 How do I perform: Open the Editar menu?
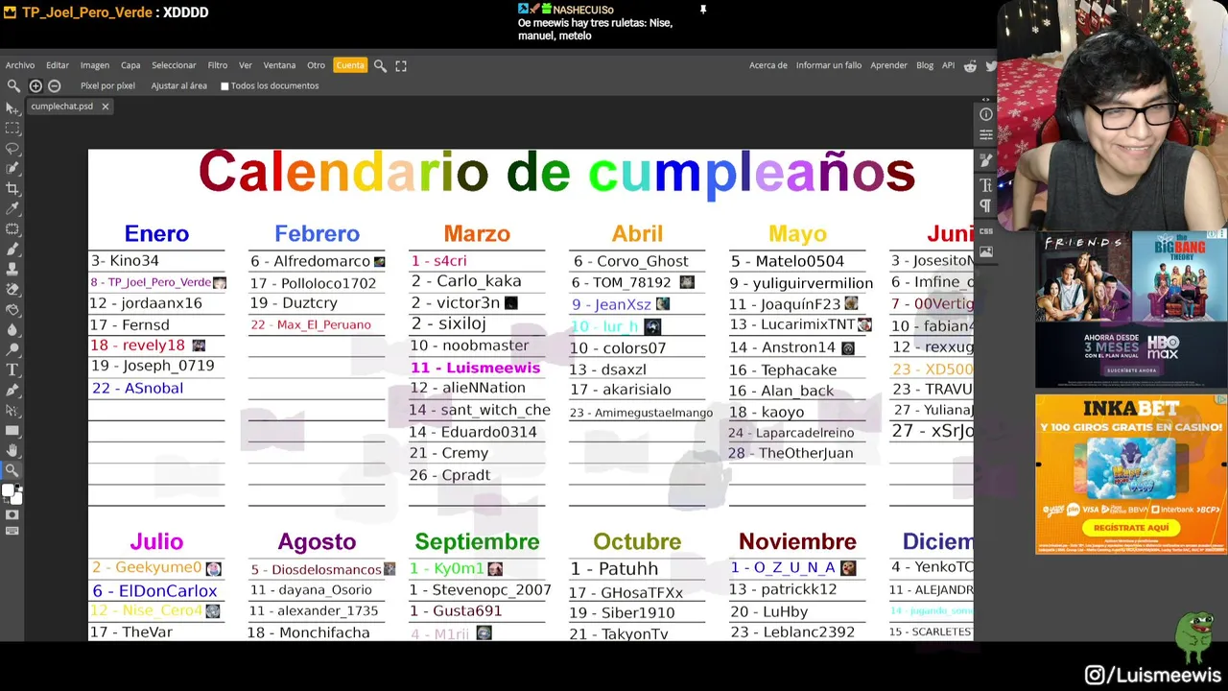click(58, 65)
